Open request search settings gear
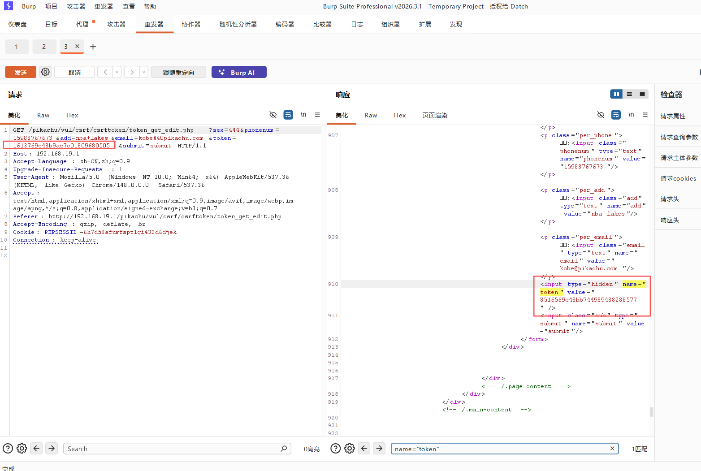This screenshot has width=701, height=471. (x=22, y=448)
